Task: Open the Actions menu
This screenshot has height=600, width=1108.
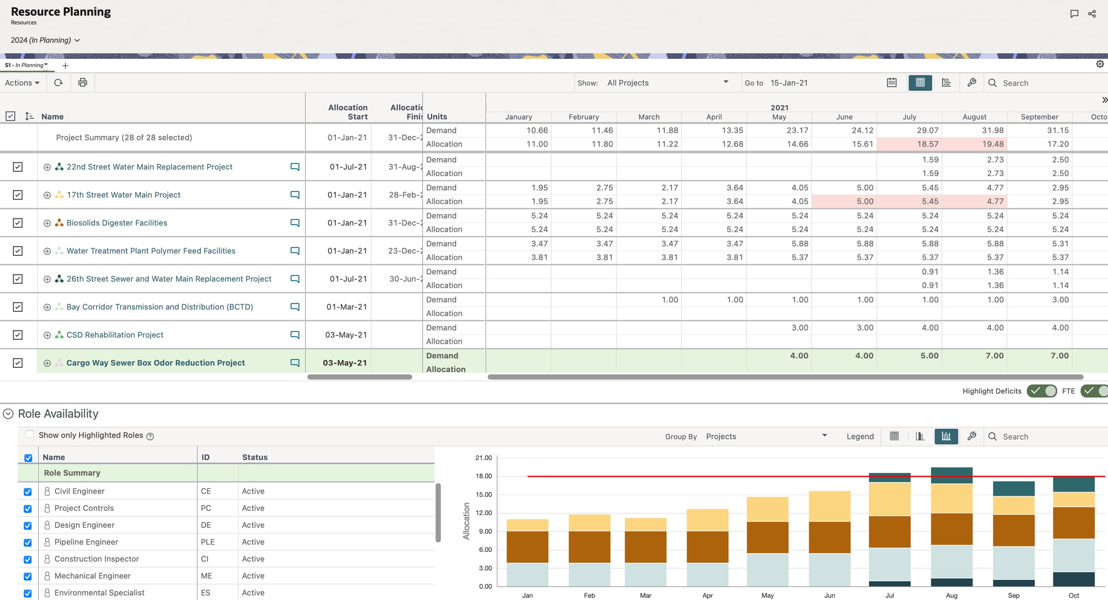Action: [x=22, y=83]
